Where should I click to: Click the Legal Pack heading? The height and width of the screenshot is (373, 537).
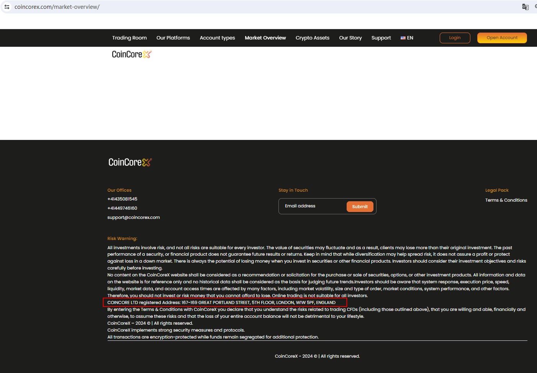(497, 190)
